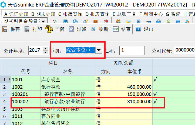Click the 代号 column header
Screen dimensions: 195x125
click(26, 72)
